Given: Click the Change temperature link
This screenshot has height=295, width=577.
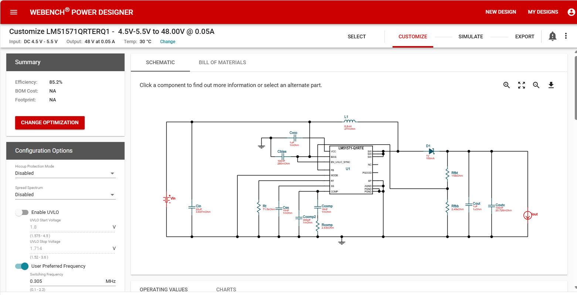Looking at the screenshot, I should click(168, 42).
